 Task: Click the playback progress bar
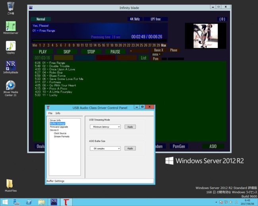(x=99, y=40)
